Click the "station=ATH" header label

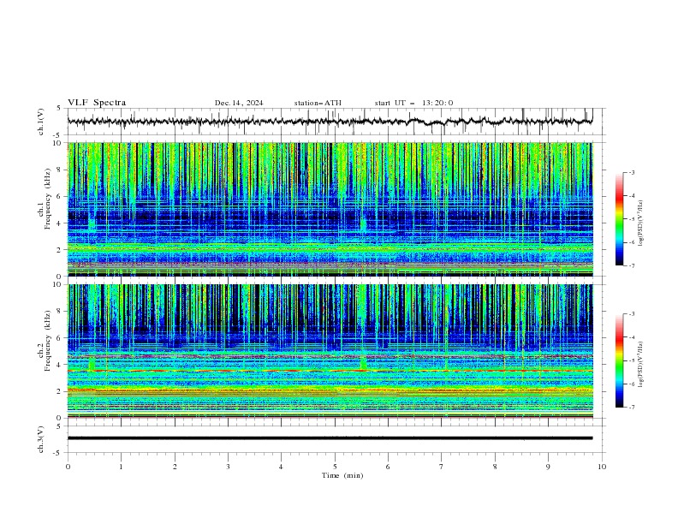pyautogui.click(x=318, y=103)
